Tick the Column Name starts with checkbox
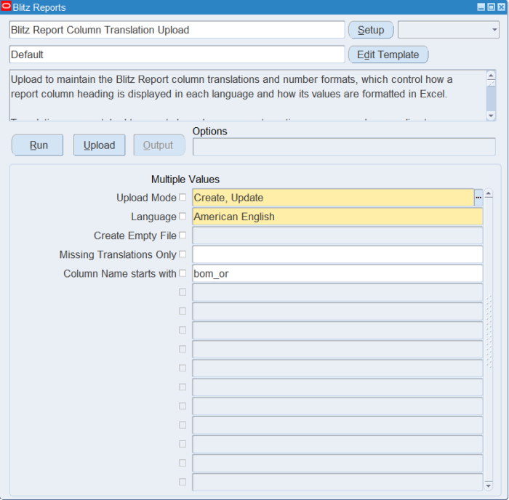The width and height of the screenshot is (509, 500). tap(183, 273)
